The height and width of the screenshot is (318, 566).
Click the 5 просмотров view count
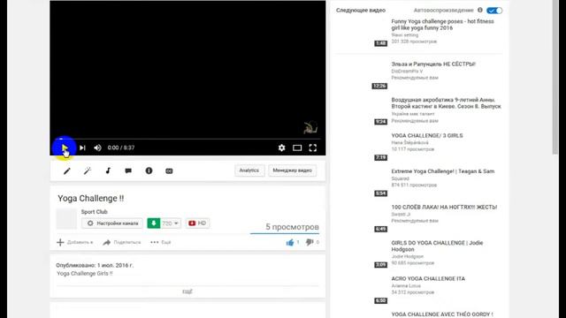[x=292, y=227]
